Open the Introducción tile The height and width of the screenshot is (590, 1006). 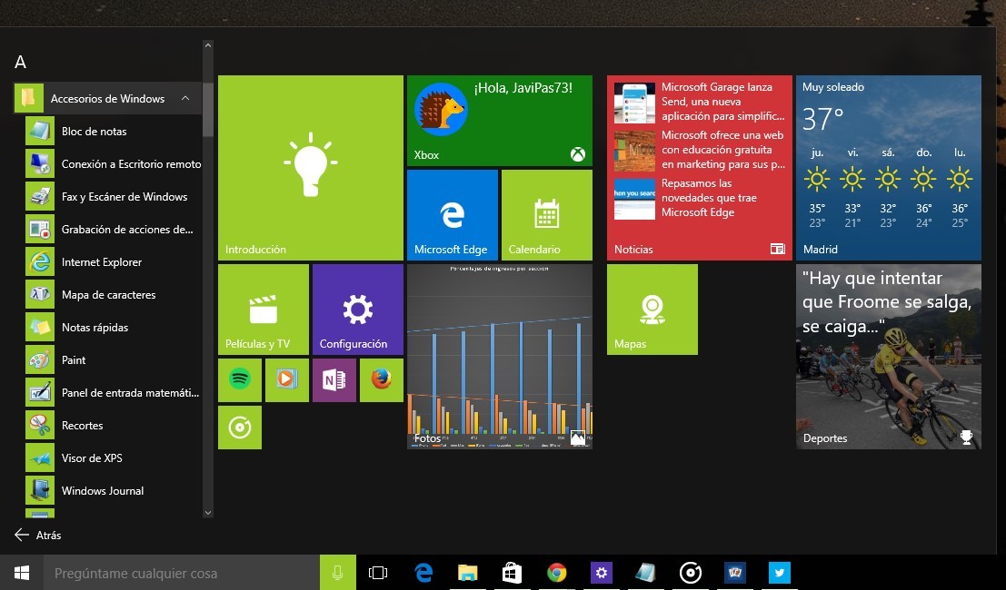click(x=311, y=168)
